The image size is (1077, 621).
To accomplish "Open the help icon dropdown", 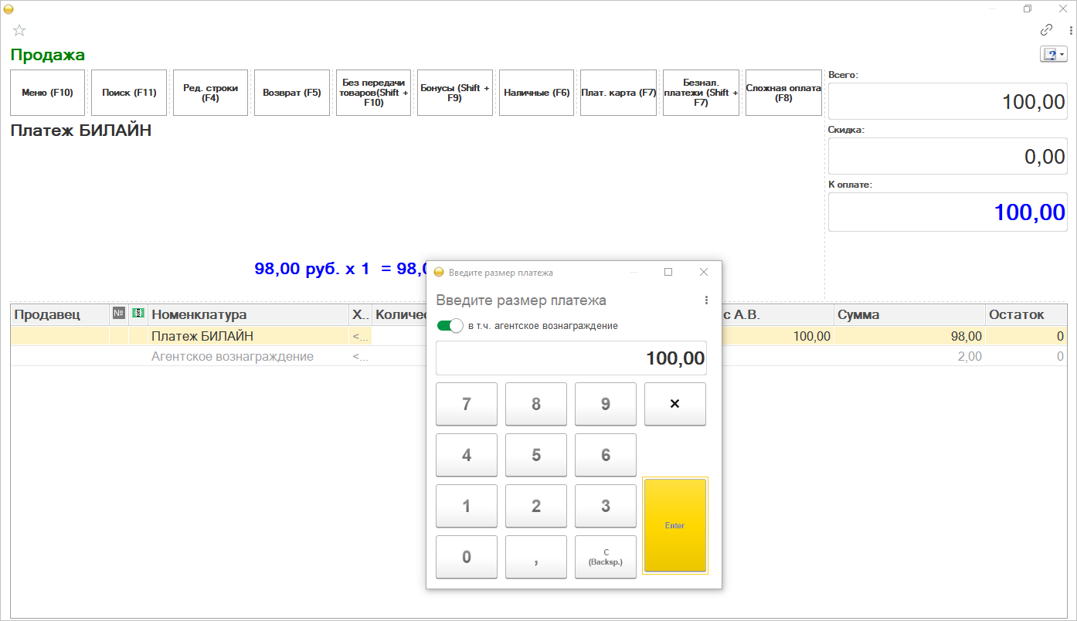I will (x=1054, y=54).
